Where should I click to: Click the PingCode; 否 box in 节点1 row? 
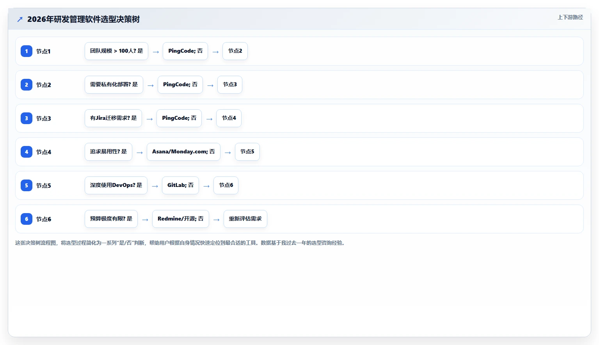(x=185, y=51)
